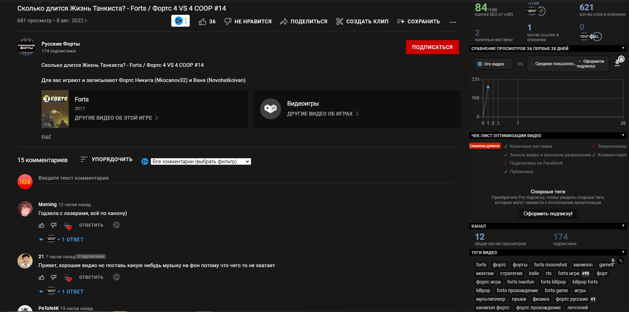Click vidIQ reply icon on user 21's comment
Screen dimensions: 629x312
pos(116,277)
